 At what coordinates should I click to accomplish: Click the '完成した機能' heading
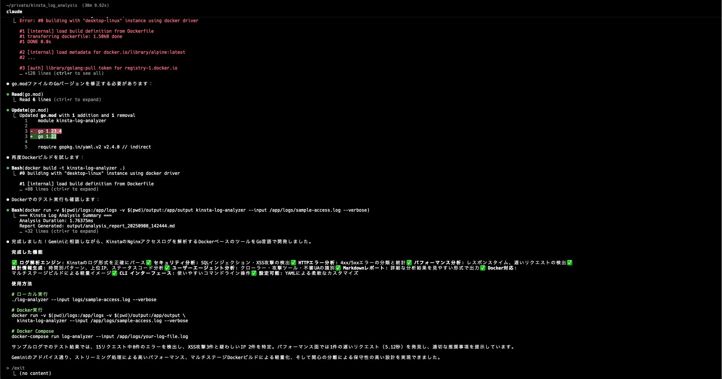(27, 252)
